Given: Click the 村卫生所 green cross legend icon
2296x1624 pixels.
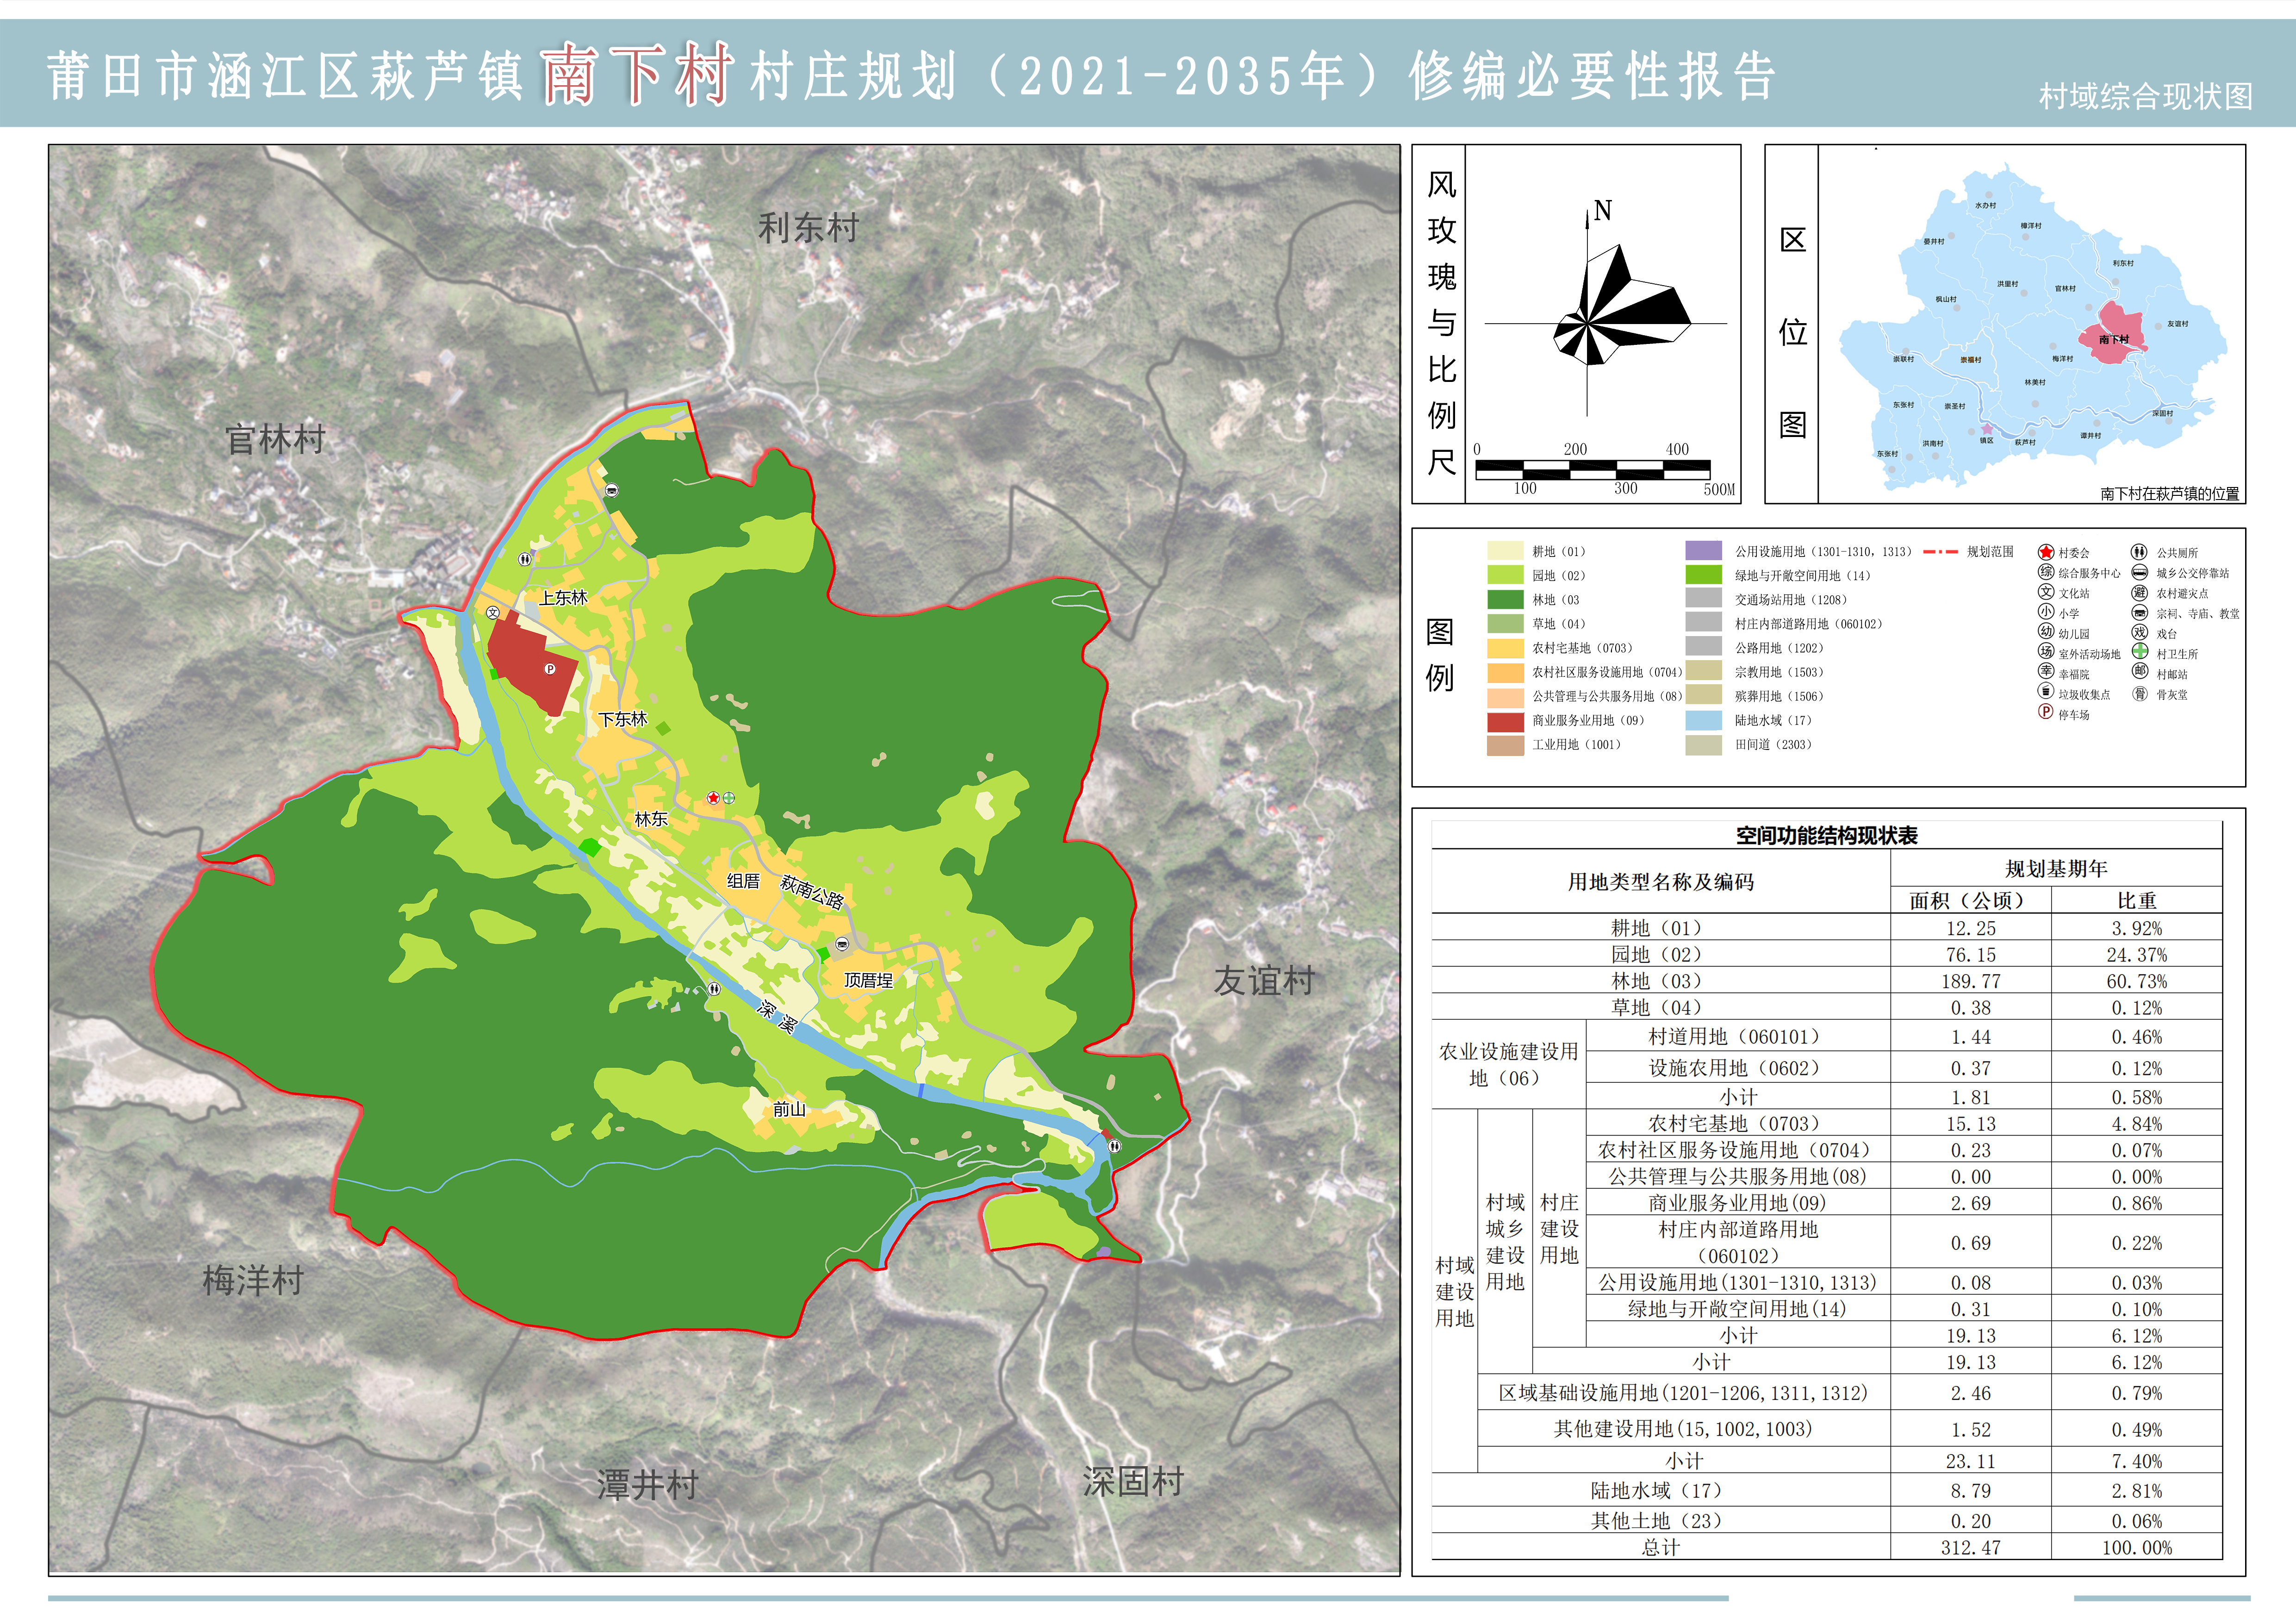Looking at the screenshot, I should [x=2140, y=652].
